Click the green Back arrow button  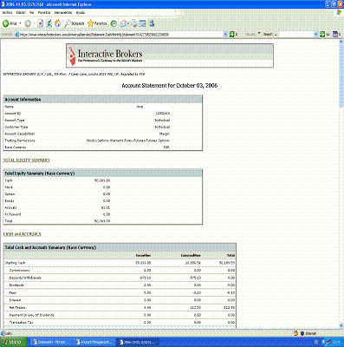(x=5, y=23)
